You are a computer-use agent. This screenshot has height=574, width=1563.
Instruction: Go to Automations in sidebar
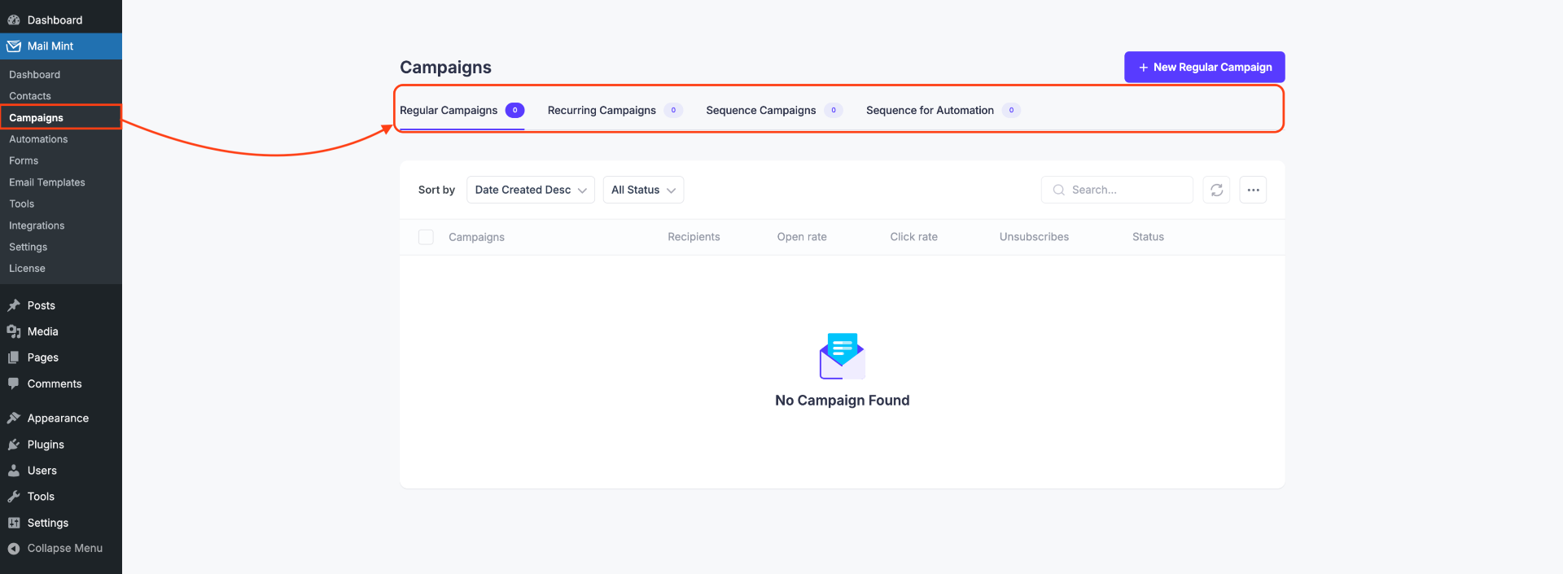(38, 139)
